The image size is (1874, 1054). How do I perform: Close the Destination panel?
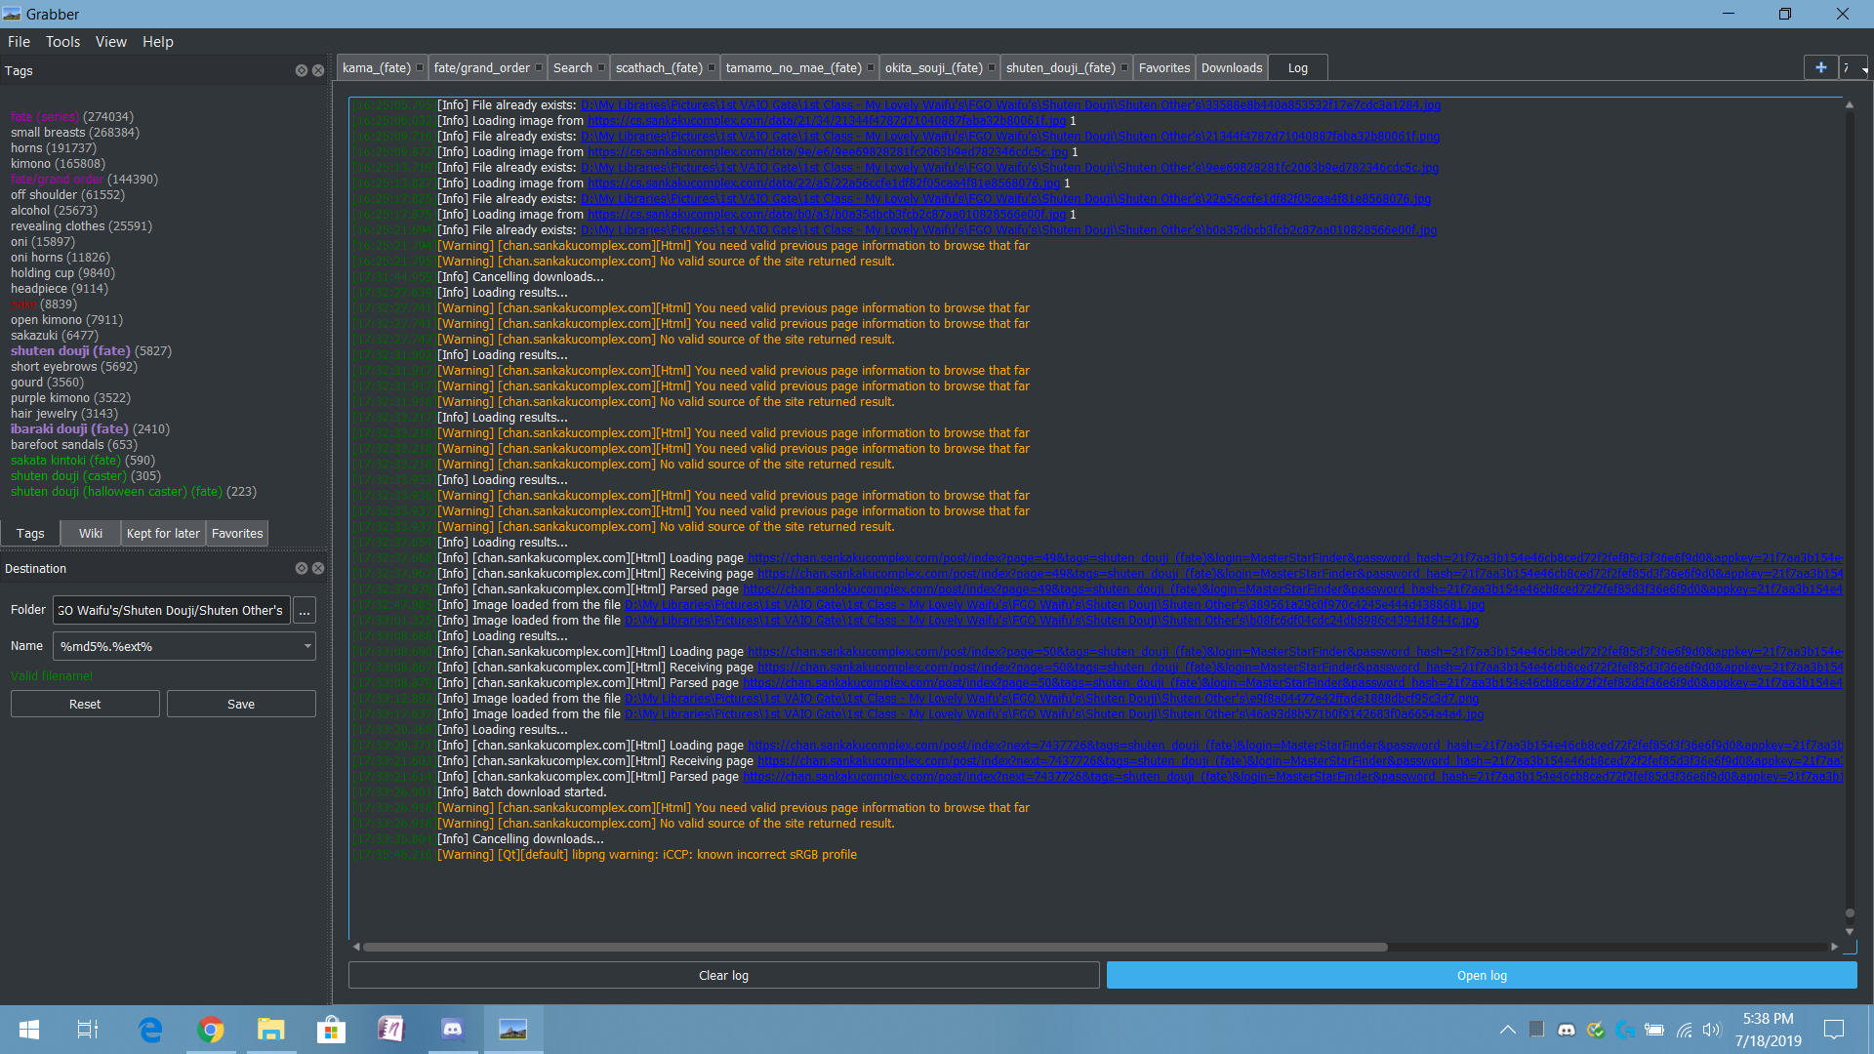(318, 568)
